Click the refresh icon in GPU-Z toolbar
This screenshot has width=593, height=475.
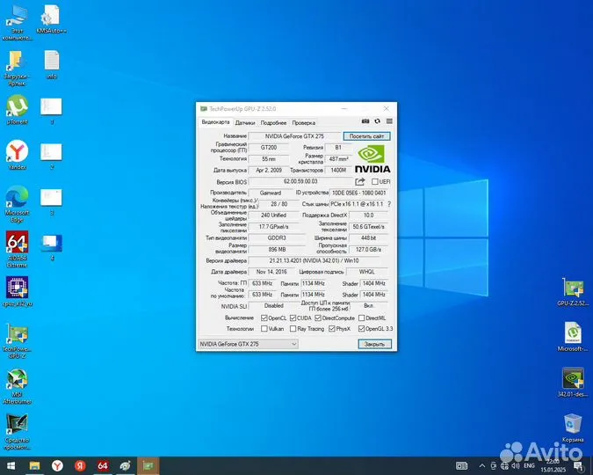click(x=377, y=121)
